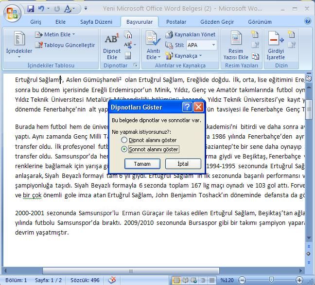Click the show notes icon in Dipnotlar group
Viewport: 315px width, 285px height.
128,56
